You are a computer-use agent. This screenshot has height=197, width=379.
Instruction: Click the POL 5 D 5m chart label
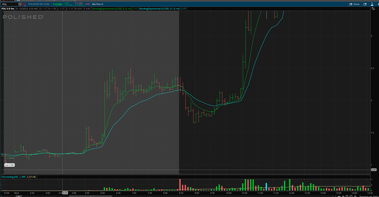click(8, 9)
